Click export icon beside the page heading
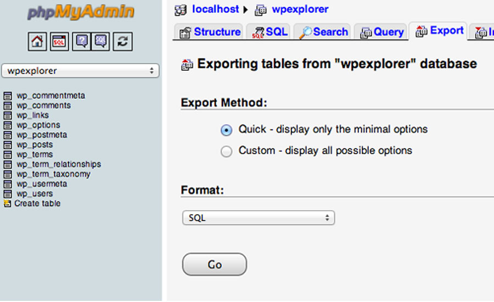Screen dimensions: 494x302 point(187,65)
